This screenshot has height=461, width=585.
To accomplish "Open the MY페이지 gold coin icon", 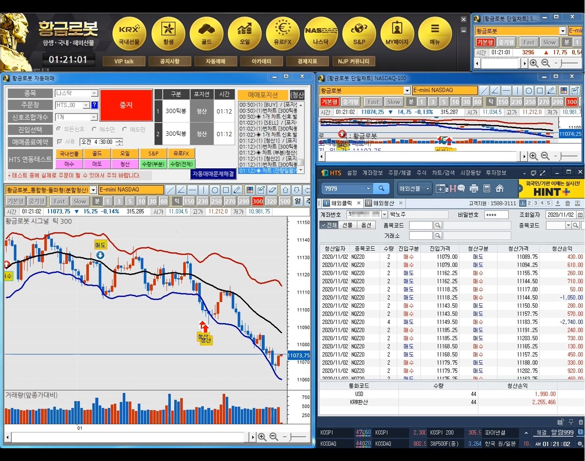I will pyautogui.click(x=397, y=34).
